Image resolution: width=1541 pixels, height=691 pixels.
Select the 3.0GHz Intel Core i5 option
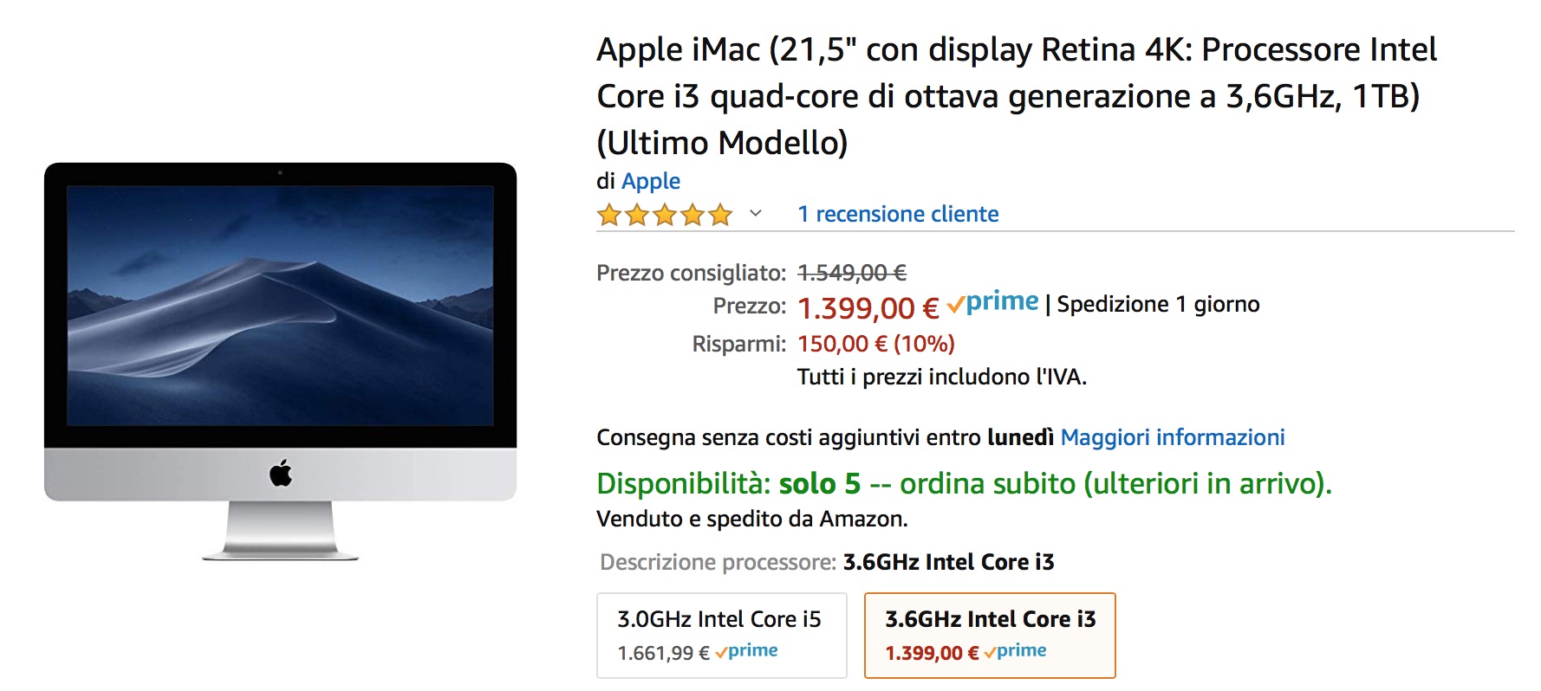tap(722, 635)
